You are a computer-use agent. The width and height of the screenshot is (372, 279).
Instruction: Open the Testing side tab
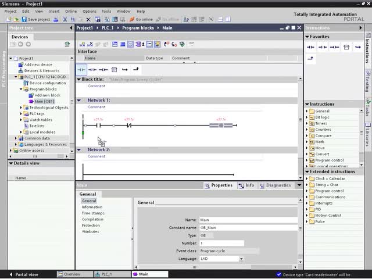coord(368,81)
